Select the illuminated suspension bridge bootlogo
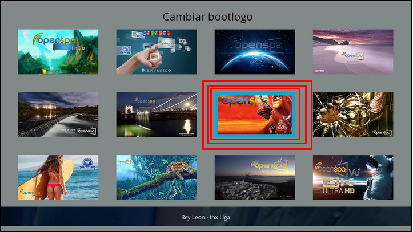Image resolution: width=413 pixels, height=232 pixels. pyautogui.click(x=157, y=115)
